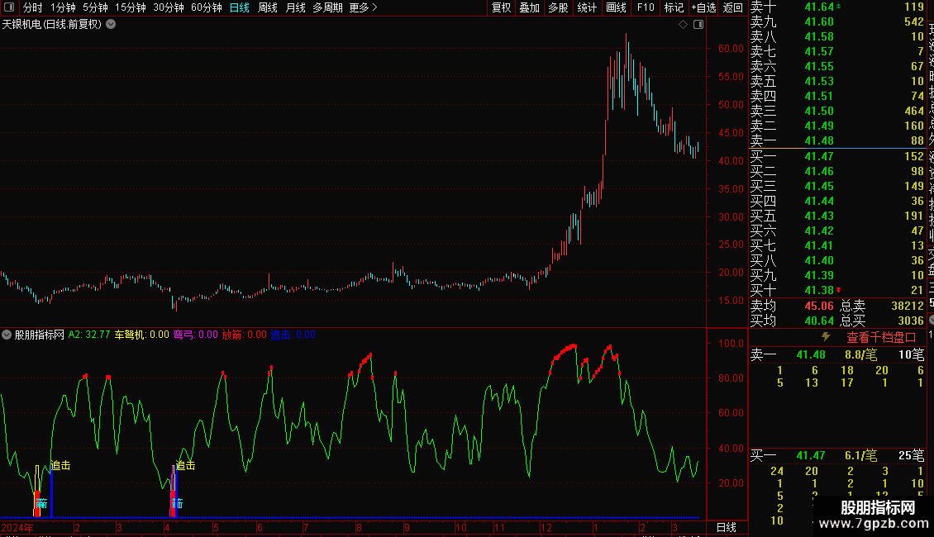
Task: Open the F10 company info
Action: coord(645,7)
